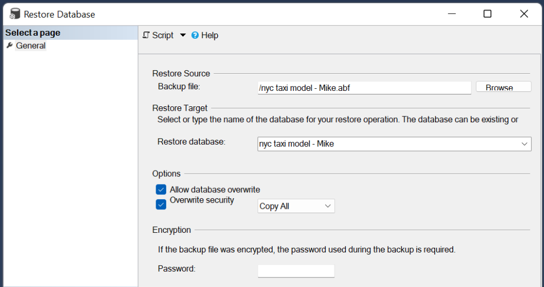Click the Restore Database window icon
The height and width of the screenshot is (287, 544).
coord(15,14)
